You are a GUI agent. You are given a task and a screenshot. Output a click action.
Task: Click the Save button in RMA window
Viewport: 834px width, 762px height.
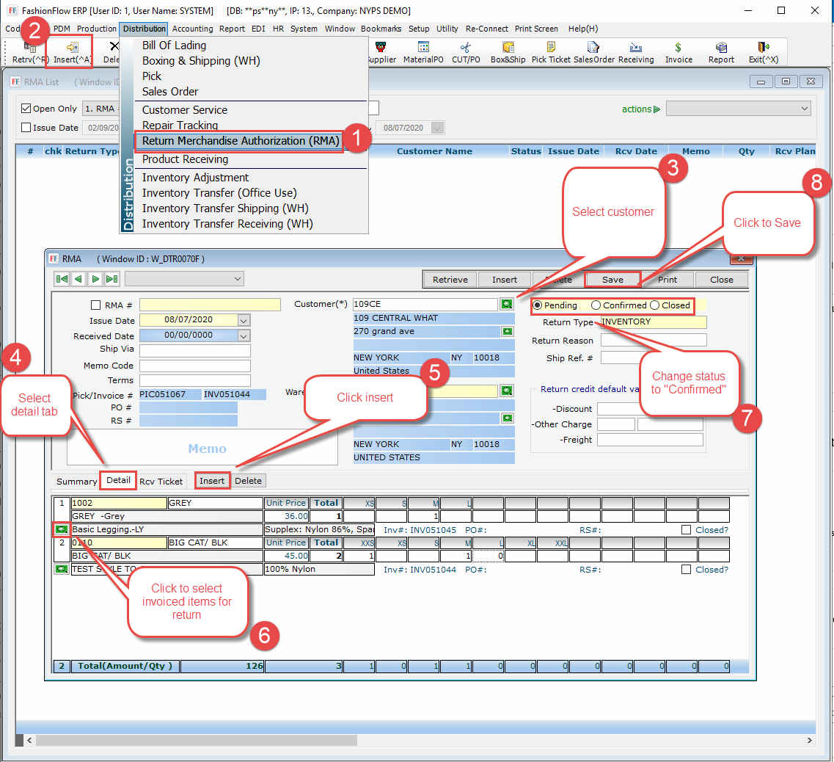pyautogui.click(x=612, y=280)
